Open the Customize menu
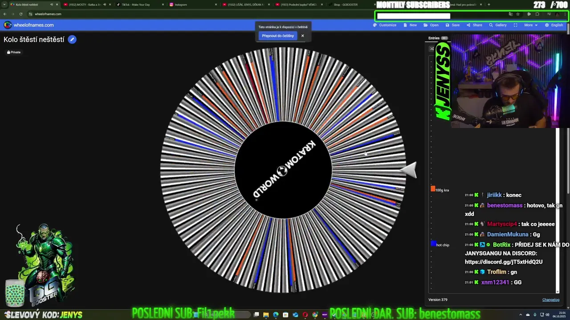This screenshot has height=320, width=570. point(384,25)
